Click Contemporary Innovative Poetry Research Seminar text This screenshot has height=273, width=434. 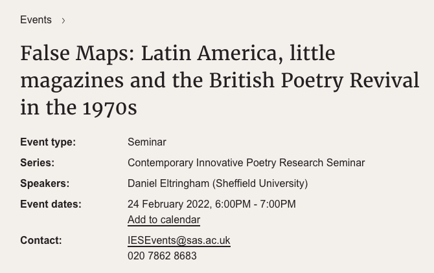(246, 163)
